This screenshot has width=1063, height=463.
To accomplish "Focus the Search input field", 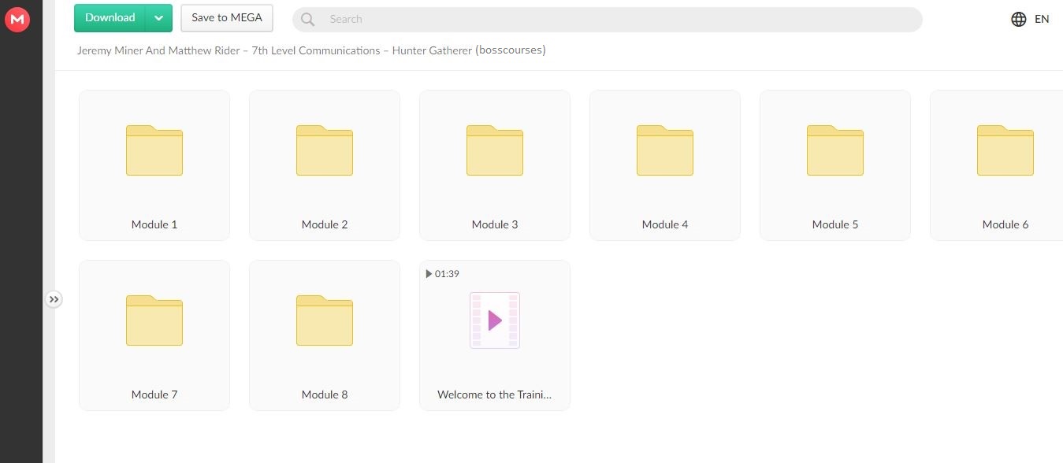I will (x=607, y=20).
